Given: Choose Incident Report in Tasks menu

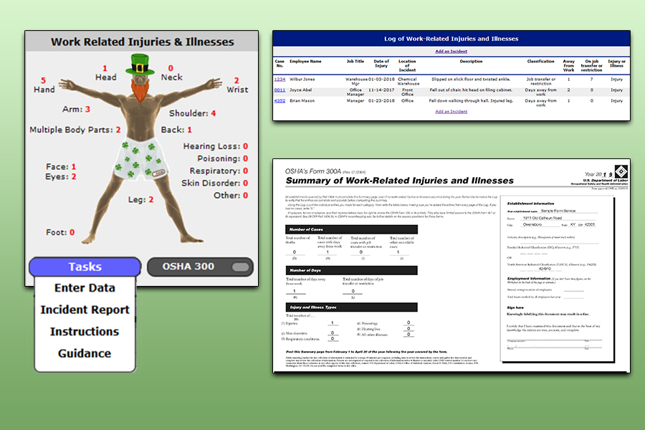Looking at the screenshot, I should coord(85,310).
